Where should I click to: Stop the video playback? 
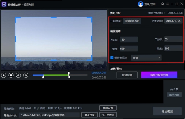[11, 75]
